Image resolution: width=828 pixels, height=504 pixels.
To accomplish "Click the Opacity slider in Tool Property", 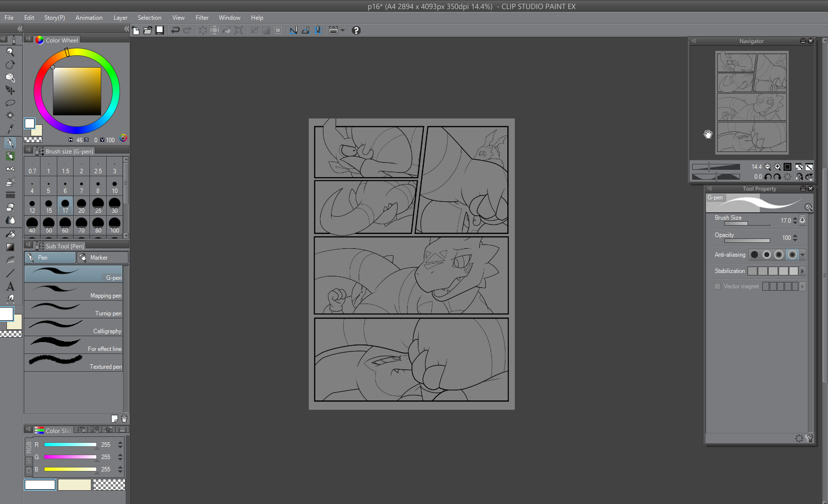I will [x=747, y=241].
